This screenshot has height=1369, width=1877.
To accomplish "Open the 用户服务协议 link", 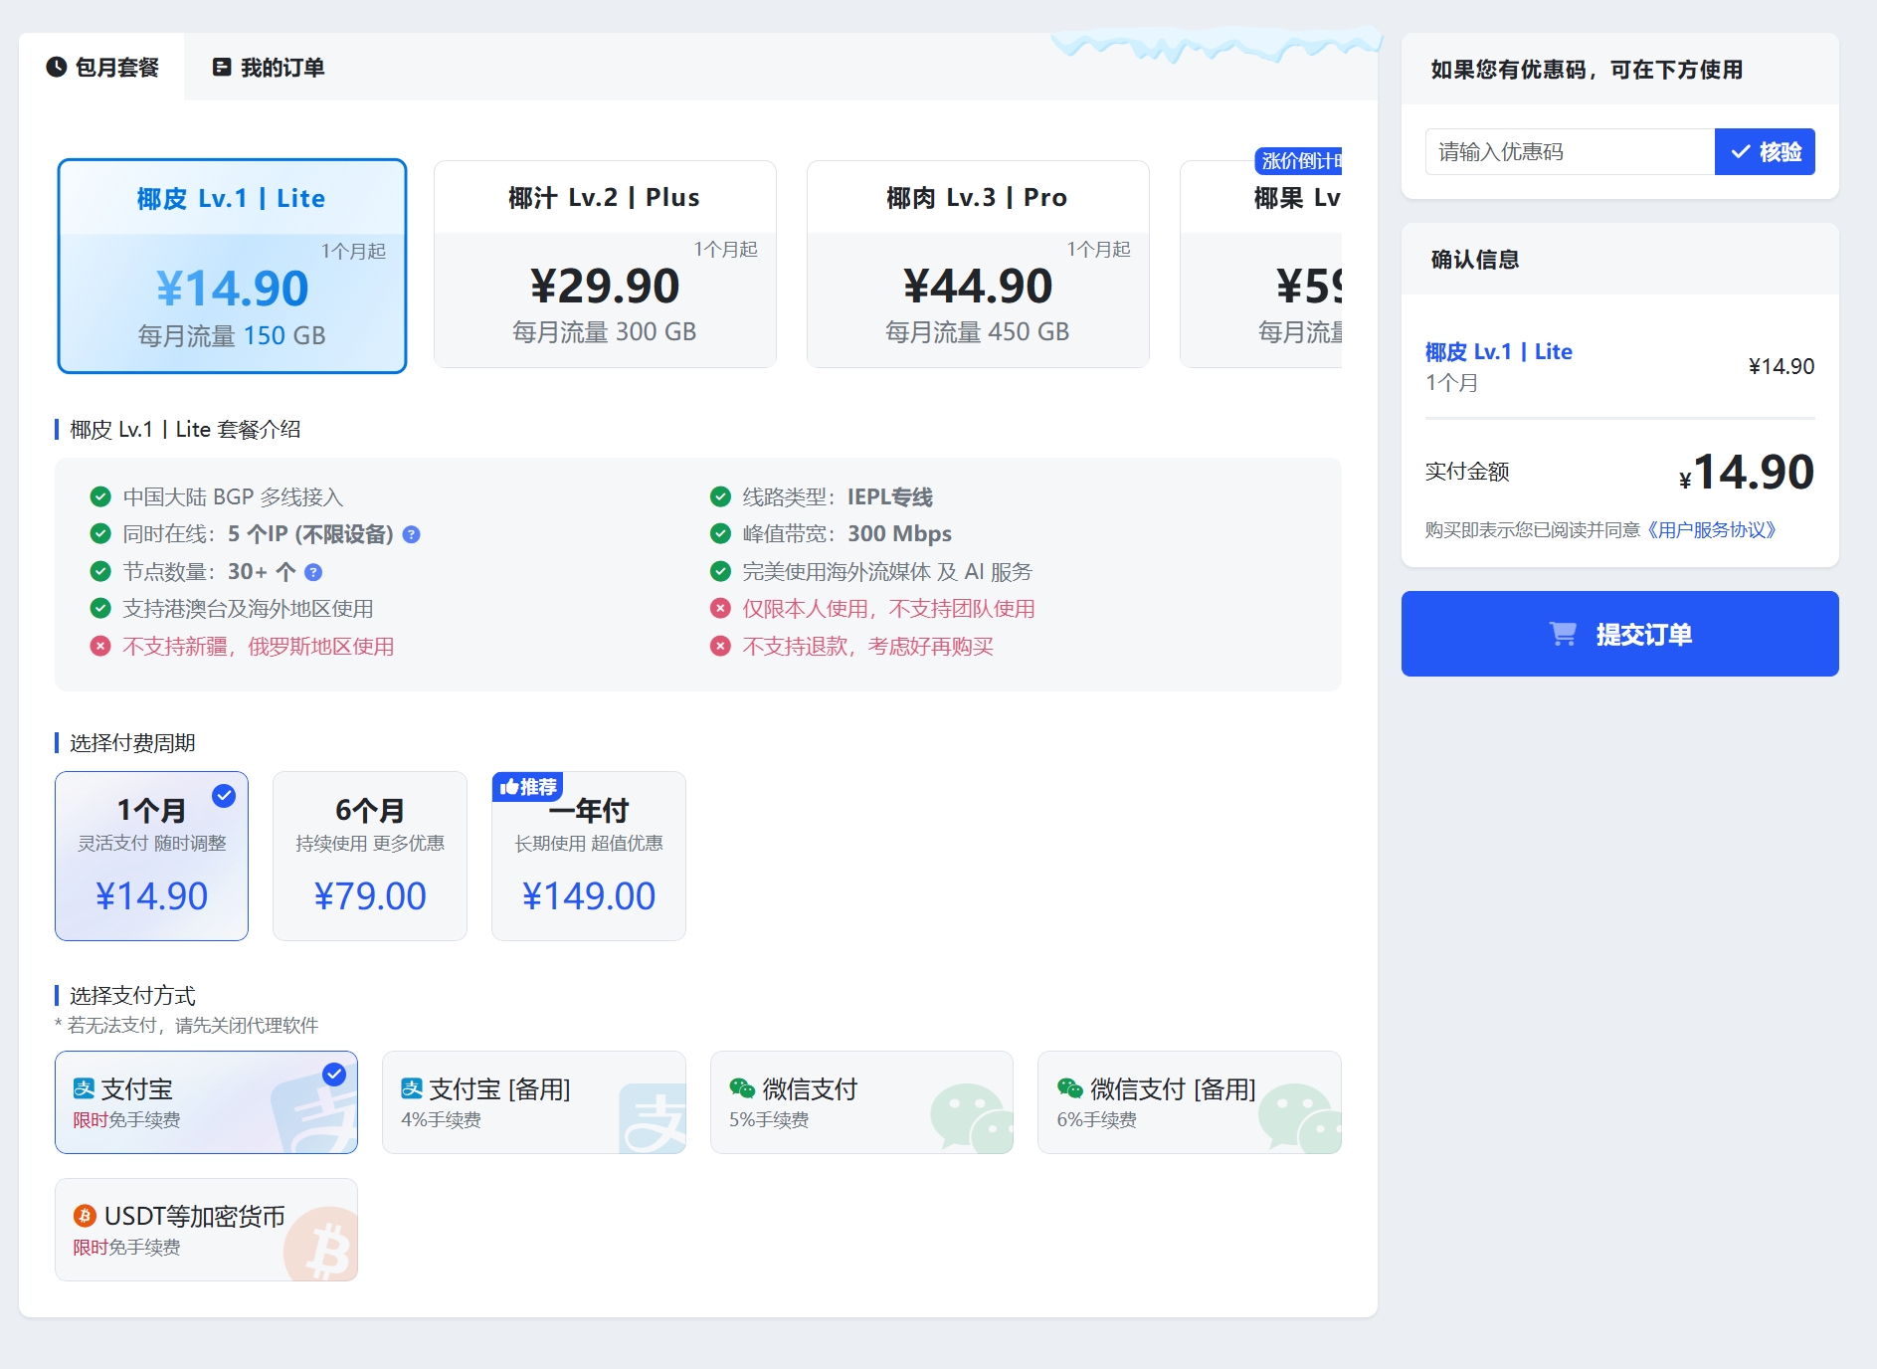I will [1711, 530].
